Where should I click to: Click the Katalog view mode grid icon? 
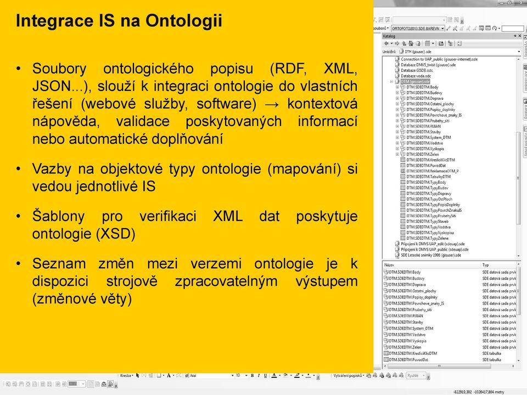point(428,44)
